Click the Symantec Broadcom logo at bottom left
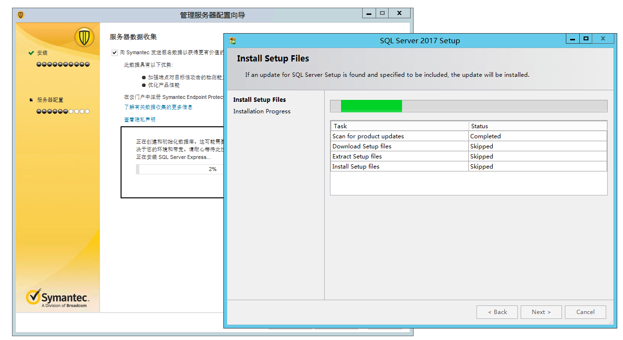Viewport: 623px width, 340px height. pos(58,298)
